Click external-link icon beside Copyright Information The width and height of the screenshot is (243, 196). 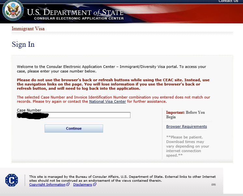point(68,185)
